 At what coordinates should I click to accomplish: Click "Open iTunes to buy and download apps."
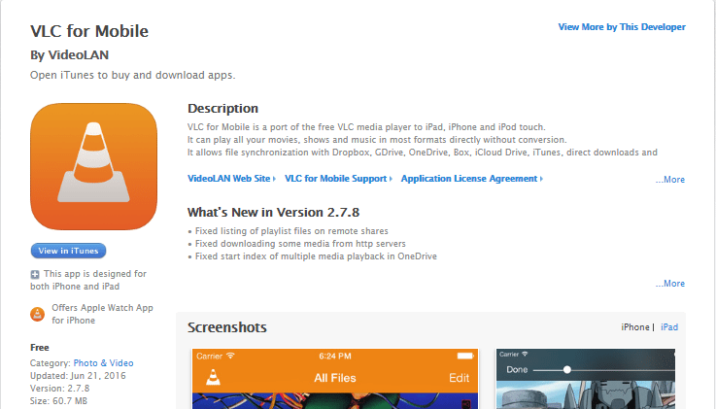point(133,75)
